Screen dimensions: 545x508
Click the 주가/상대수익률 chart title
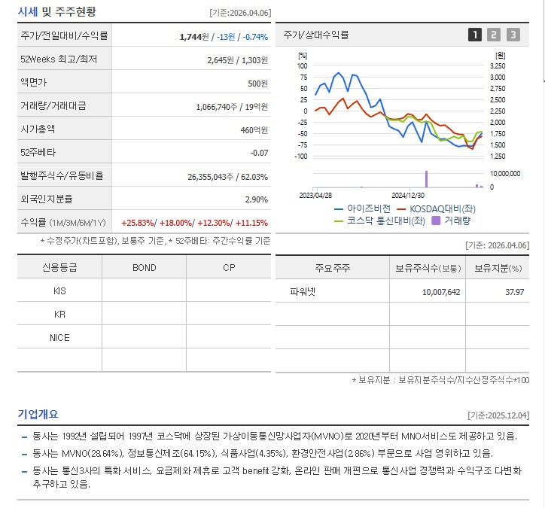point(315,35)
